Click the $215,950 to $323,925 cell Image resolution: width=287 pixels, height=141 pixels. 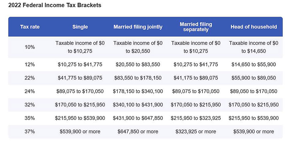click(196, 118)
